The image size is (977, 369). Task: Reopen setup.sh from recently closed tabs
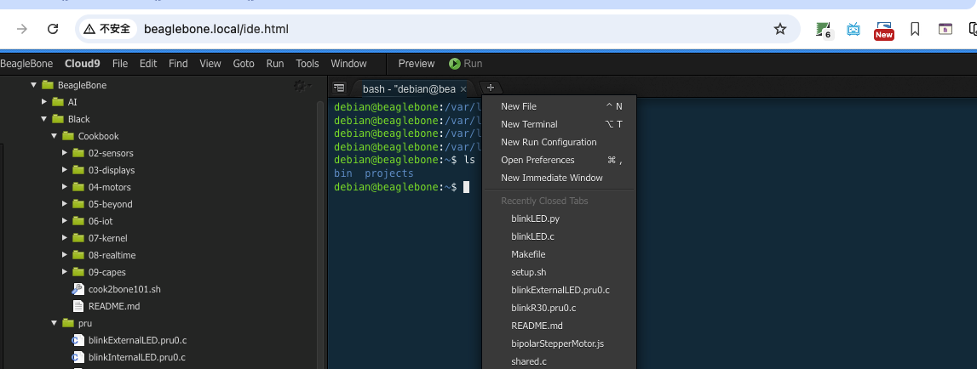pyautogui.click(x=559, y=272)
